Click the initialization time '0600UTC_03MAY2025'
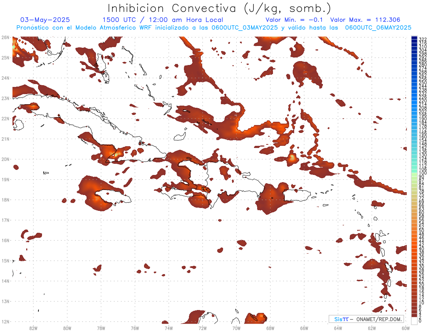The height and width of the screenshot is (333, 431). [x=245, y=28]
